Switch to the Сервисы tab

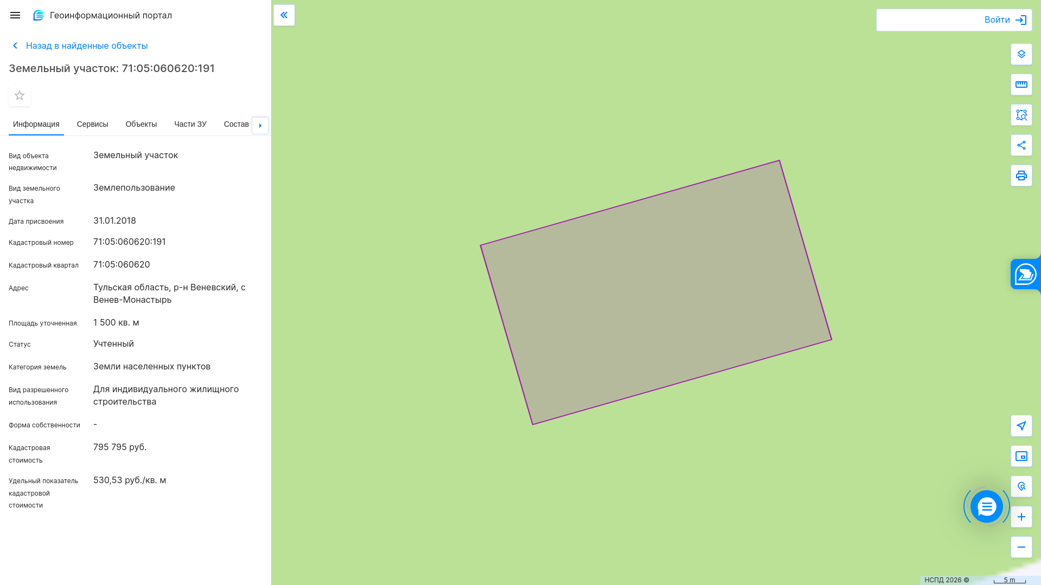92,124
